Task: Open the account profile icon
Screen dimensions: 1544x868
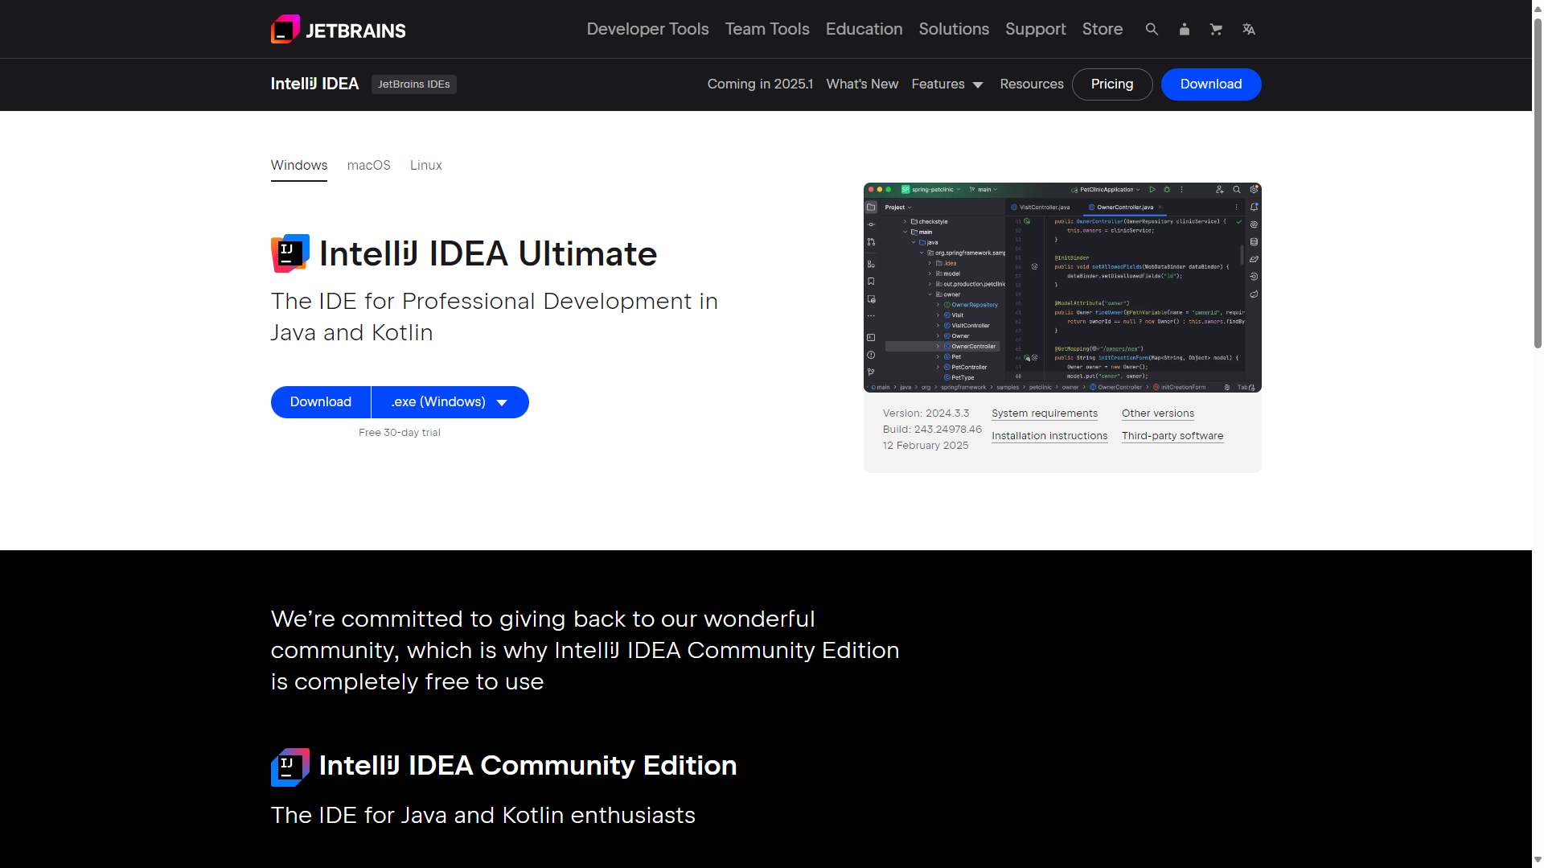Action: click(x=1184, y=29)
